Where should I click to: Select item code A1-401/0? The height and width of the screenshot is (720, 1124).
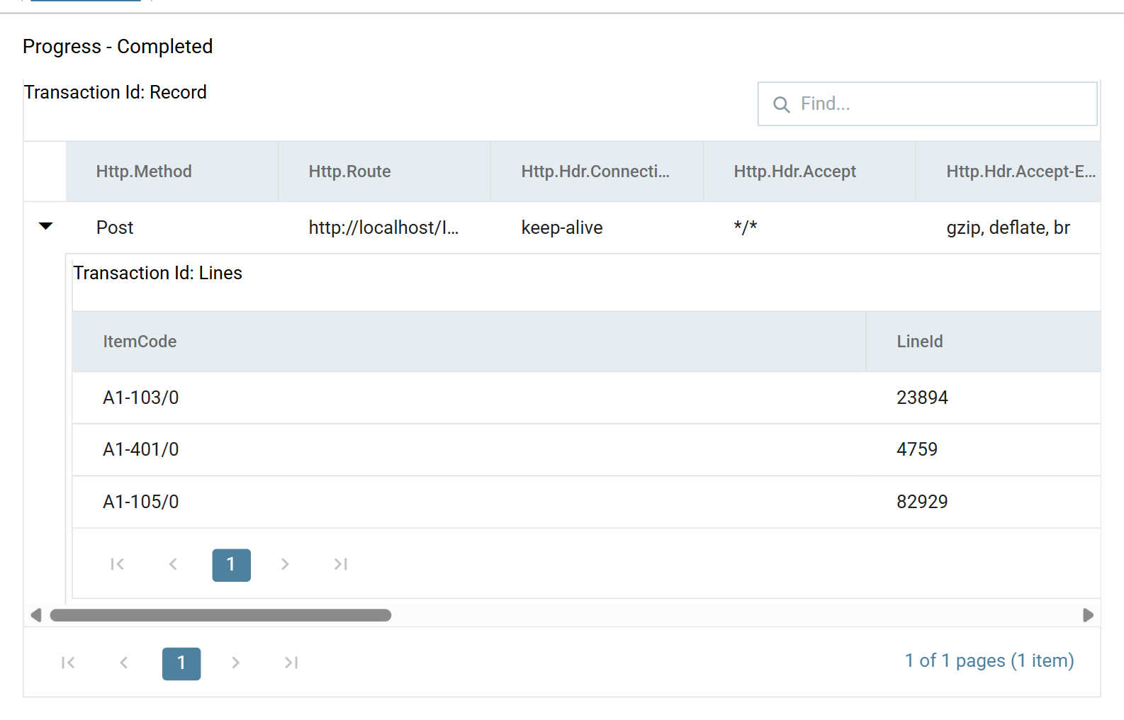click(x=141, y=449)
